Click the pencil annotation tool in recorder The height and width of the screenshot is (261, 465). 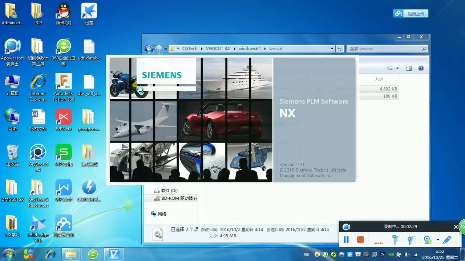tap(447, 240)
